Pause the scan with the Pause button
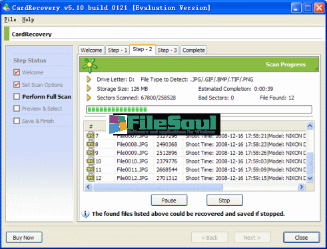This screenshot has width=327, height=249. coord(169,201)
